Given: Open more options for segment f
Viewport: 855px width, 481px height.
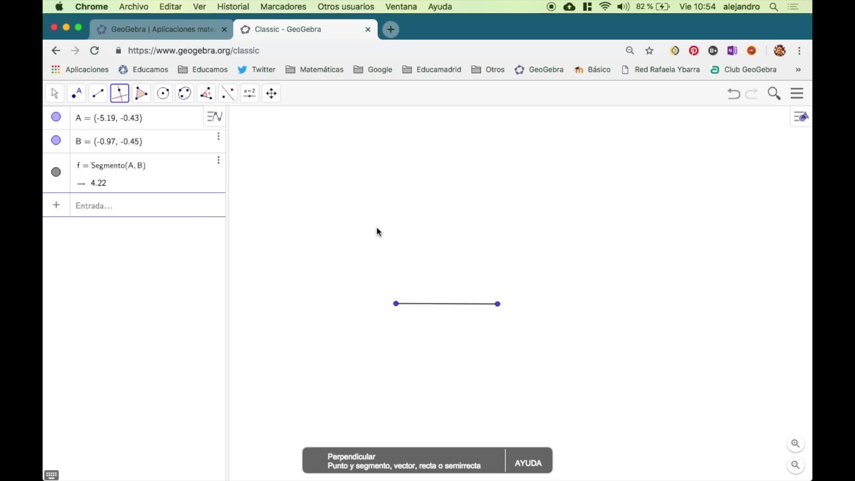Looking at the screenshot, I should (218, 160).
